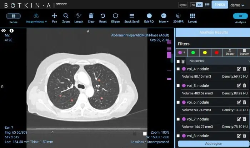The width and height of the screenshot is (250, 148).
Task: Switch to 2D MPR view
Action: [178, 18]
